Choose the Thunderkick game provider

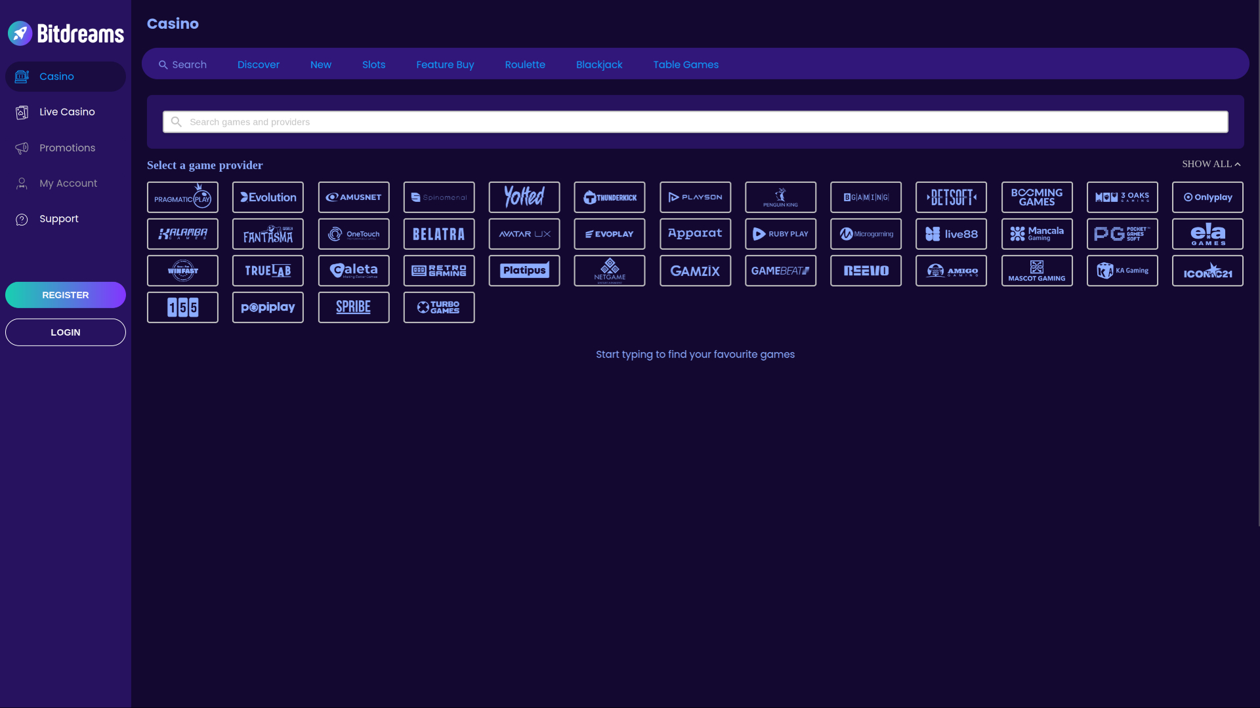click(610, 197)
